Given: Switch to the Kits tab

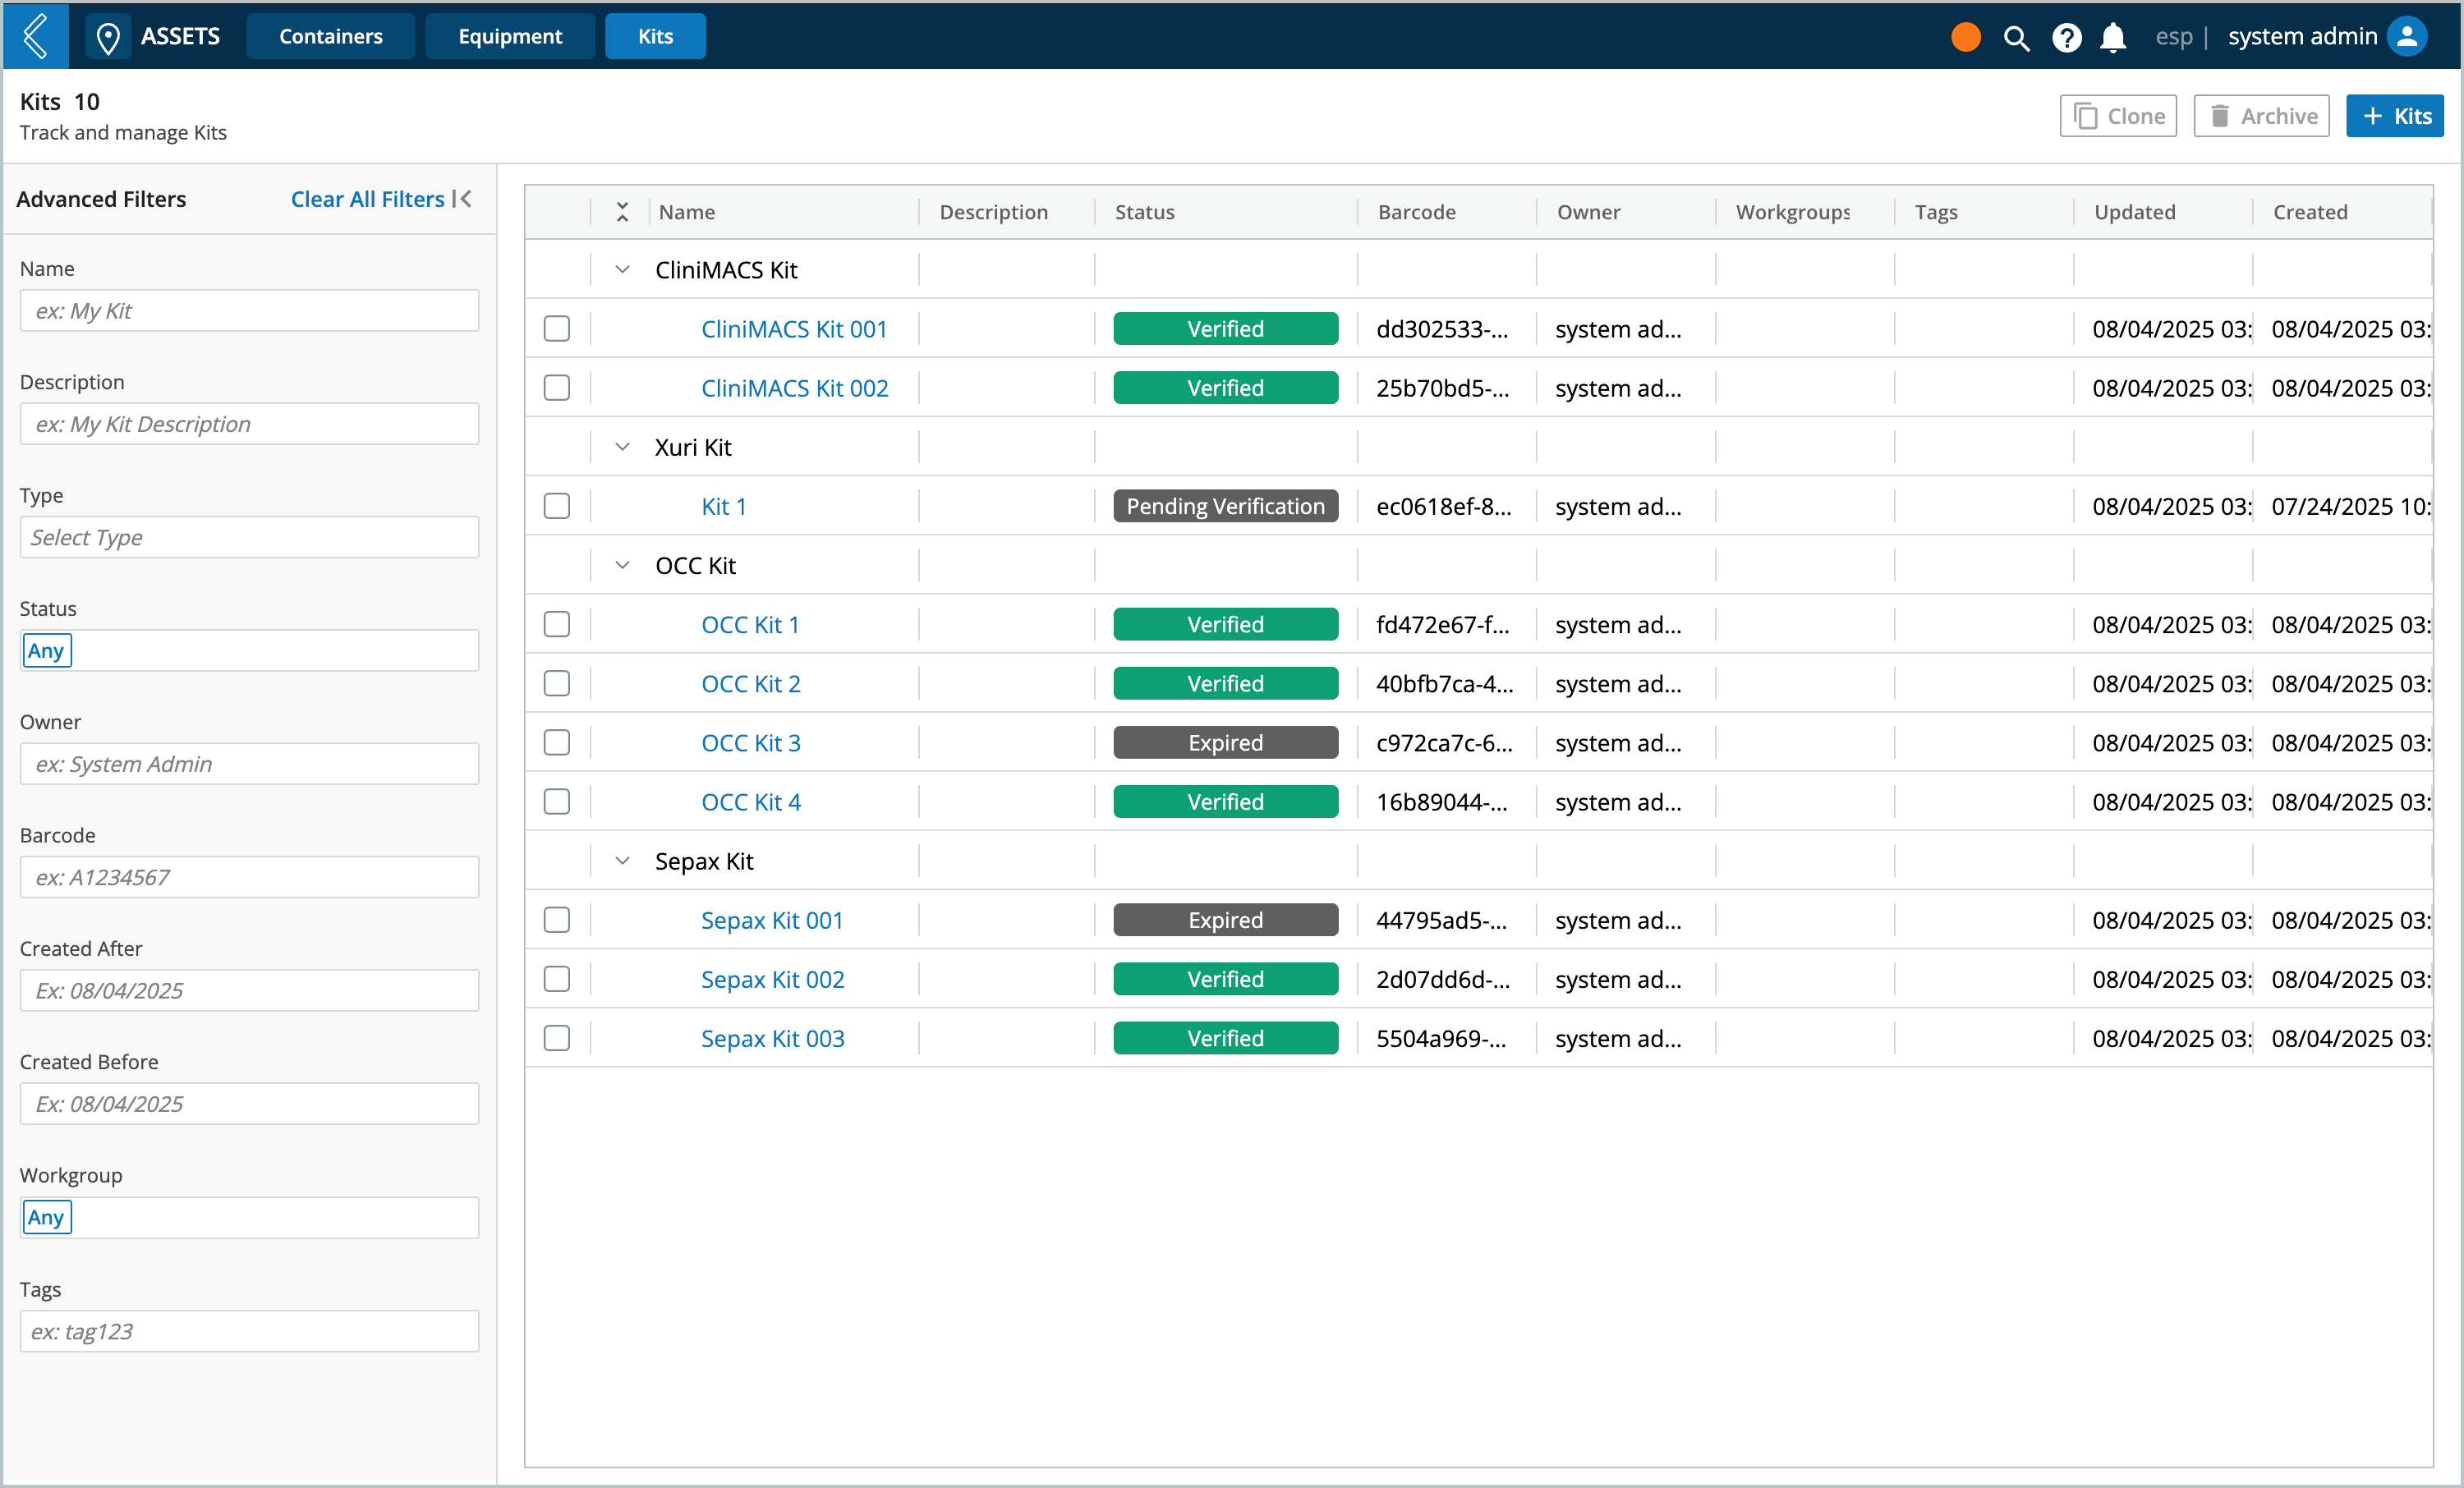Looking at the screenshot, I should [x=655, y=36].
